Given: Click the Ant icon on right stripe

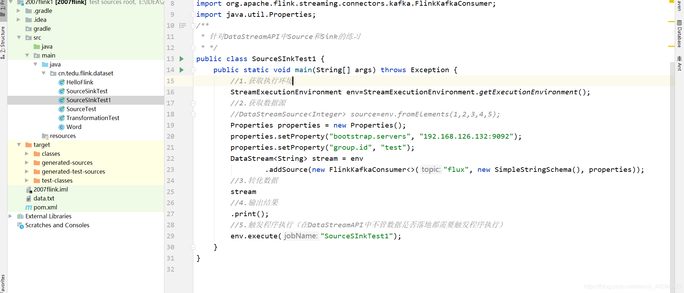Looking at the screenshot, I should pos(679,59).
